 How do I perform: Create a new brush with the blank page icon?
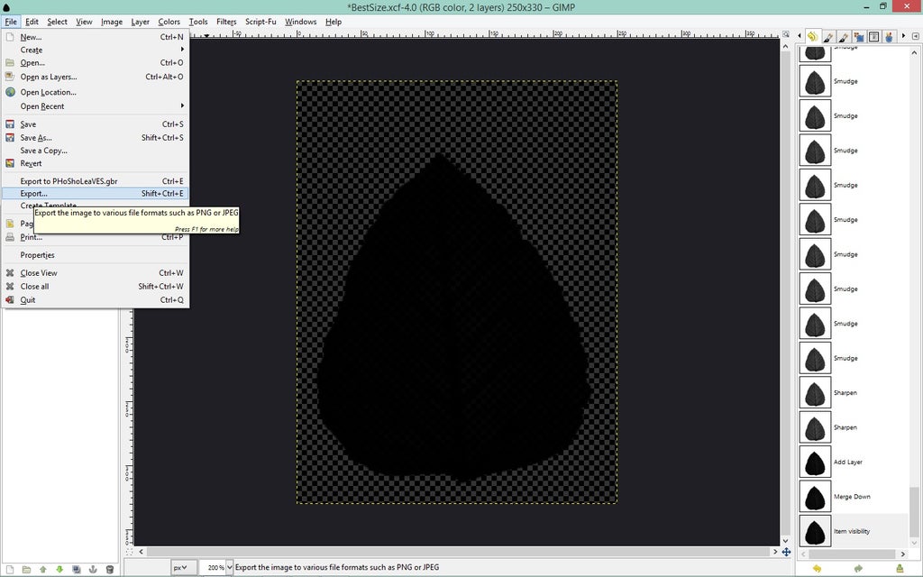pos(9,568)
